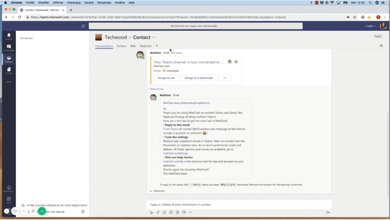Add a new tab with plus icon
Image resolution: width=390 pixels, height=220 pixels.
(x=157, y=46)
